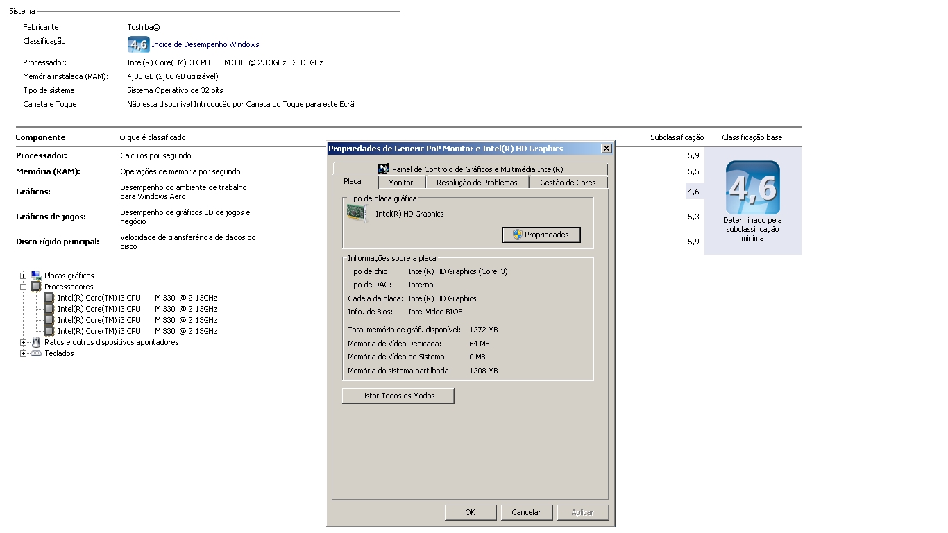Click the 4,00 GB (2,86 GB utilizável) value
This screenshot has width=948, height=533.
click(173, 76)
